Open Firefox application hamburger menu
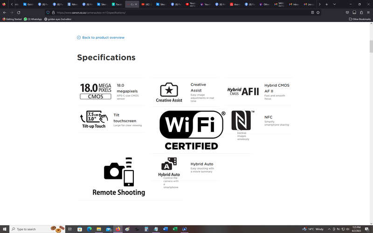 click(x=368, y=13)
